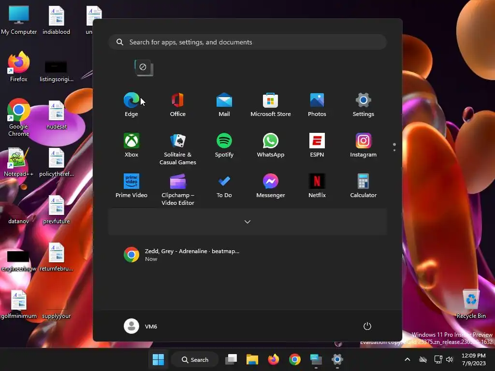Open Google Chrome from the taskbar

(294, 359)
